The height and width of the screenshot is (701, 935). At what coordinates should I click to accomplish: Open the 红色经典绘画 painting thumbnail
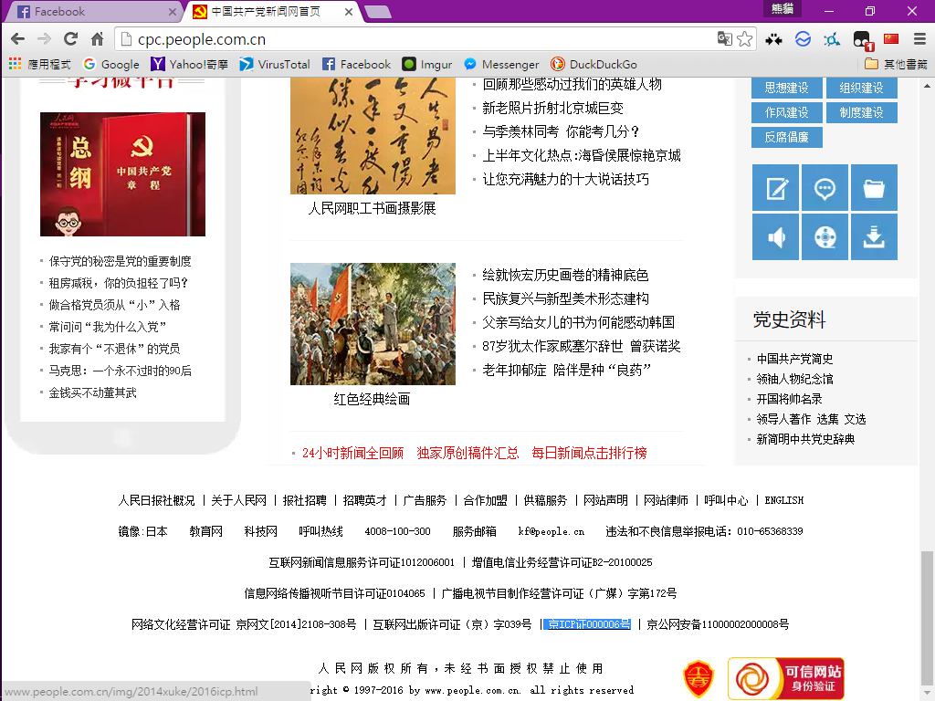click(373, 324)
